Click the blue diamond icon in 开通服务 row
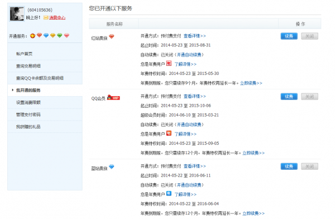Image resolution: width=335 pixels, height=219 pixels. pos(46,36)
